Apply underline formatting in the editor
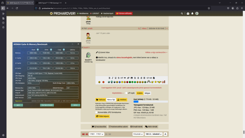This screenshot has height=138, width=245. (x=116, y=78)
